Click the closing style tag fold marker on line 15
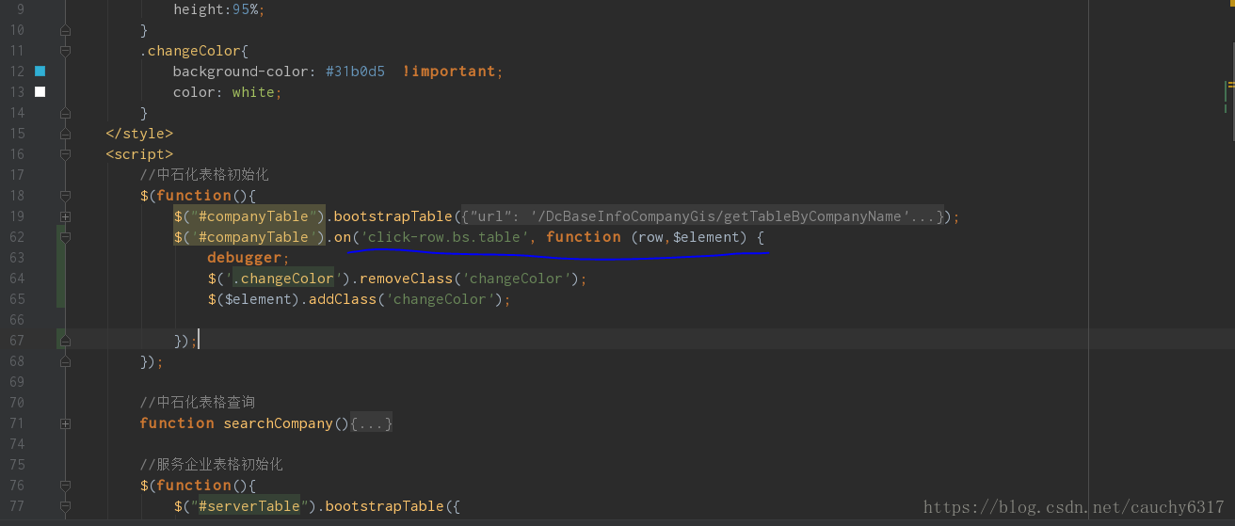 [65, 134]
